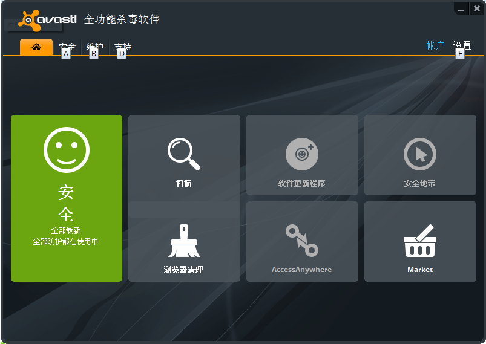Switch to the 安全 tab
Image resolution: width=486 pixels, height=344 pixels.
point(67,47)
